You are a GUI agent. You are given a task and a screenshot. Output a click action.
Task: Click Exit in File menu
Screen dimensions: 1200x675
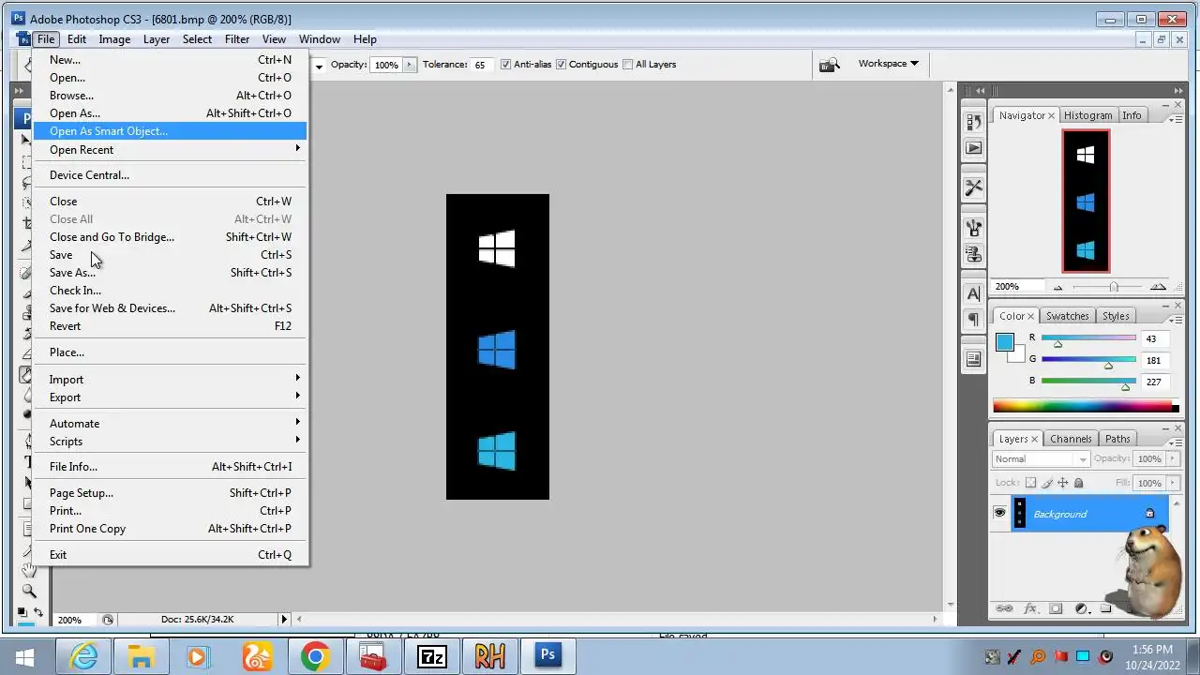[170, 555]
